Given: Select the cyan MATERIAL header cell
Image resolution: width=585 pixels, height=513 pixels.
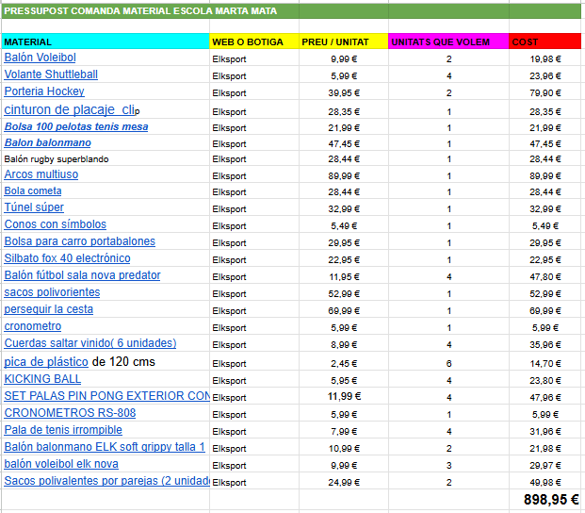Looking at the screenshot, I should pyautogui.click(x=105, y=41).
